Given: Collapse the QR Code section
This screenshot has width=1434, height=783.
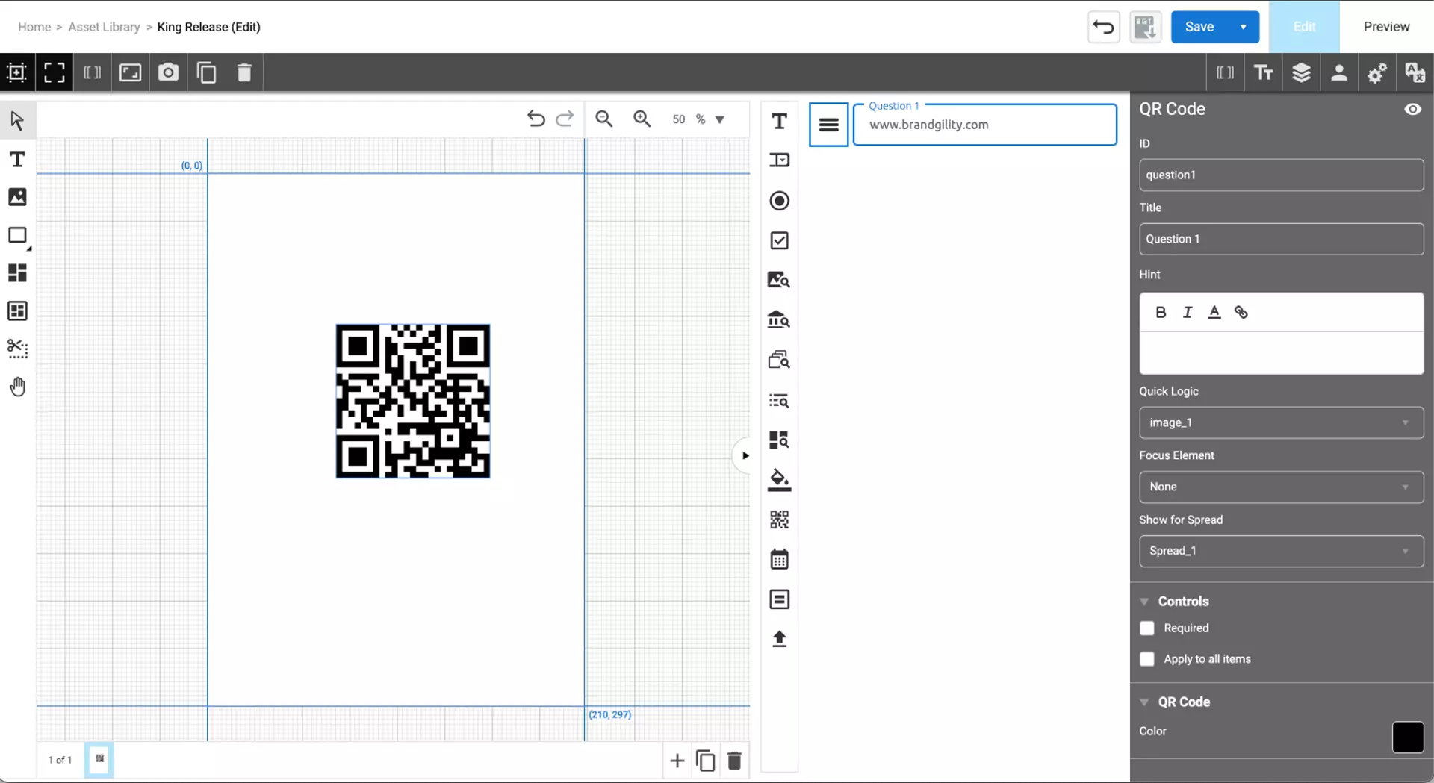Looking at the screenshot, I should [1144, 702].
